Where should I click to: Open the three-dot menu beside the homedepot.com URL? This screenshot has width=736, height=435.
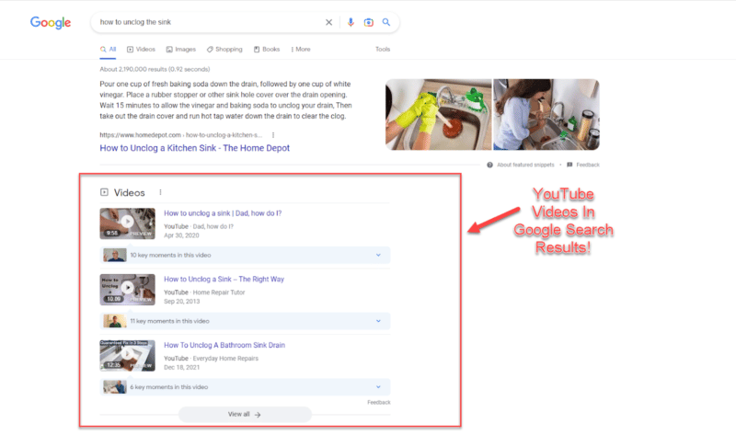pos(273,135)
